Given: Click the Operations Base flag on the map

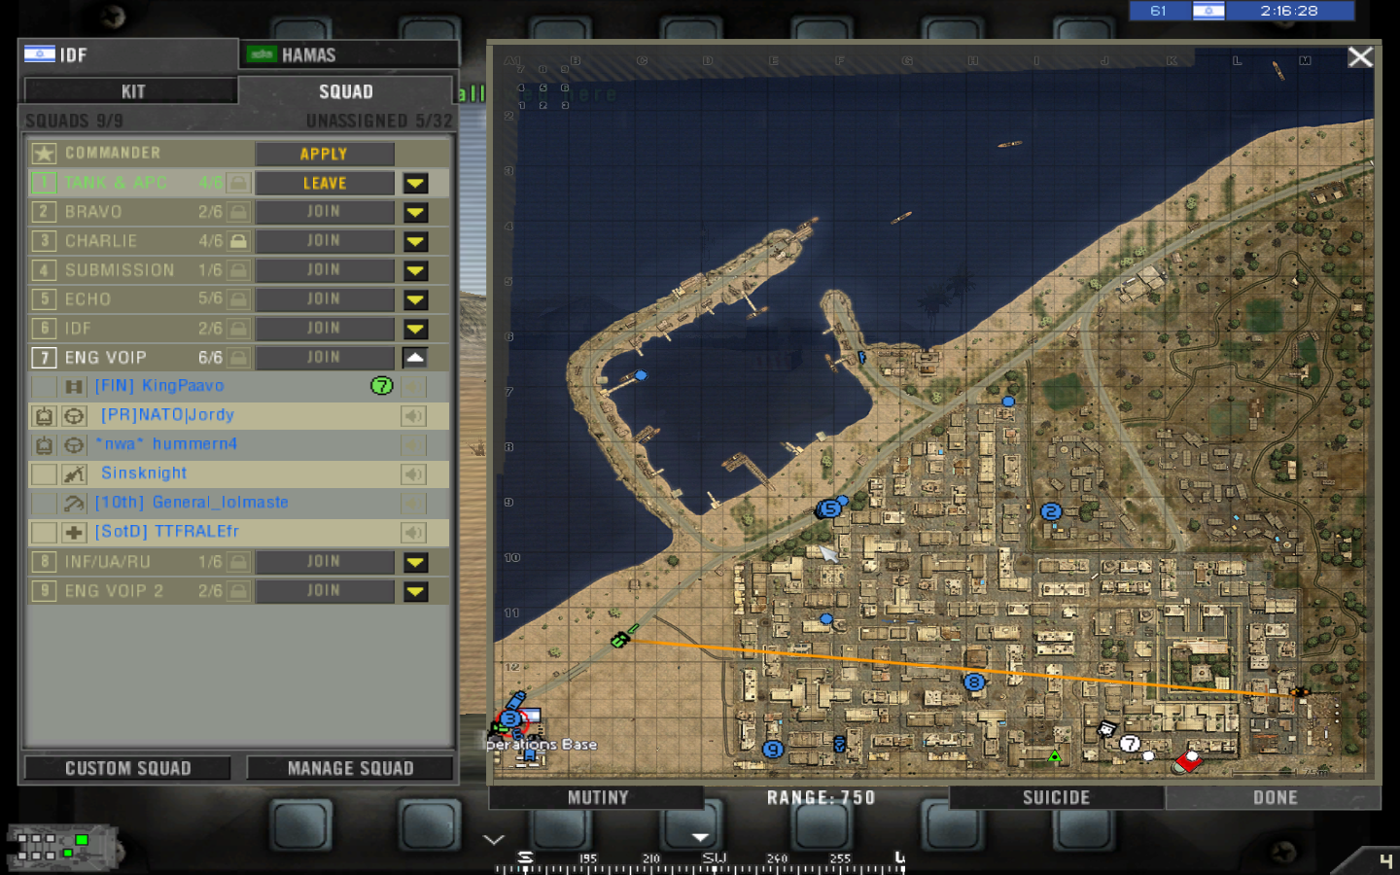Looking at the screenshot, I should pos(528,717).
